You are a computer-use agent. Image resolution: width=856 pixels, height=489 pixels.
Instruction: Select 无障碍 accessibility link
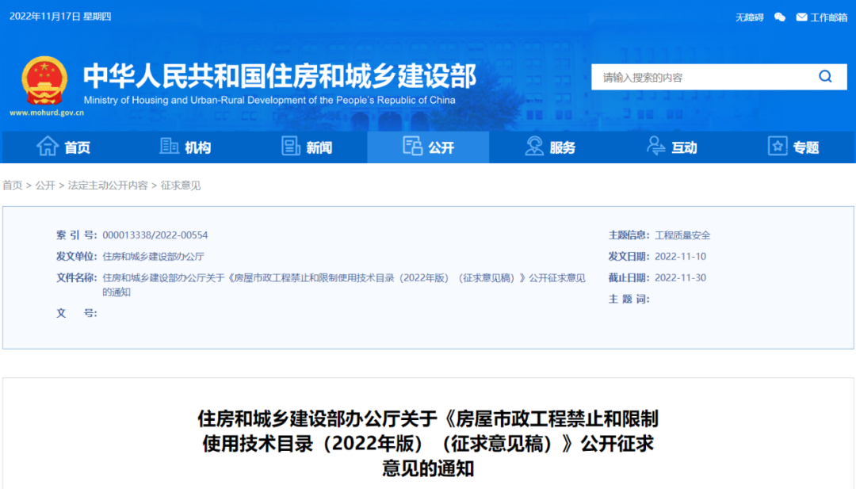pos(749,17)
